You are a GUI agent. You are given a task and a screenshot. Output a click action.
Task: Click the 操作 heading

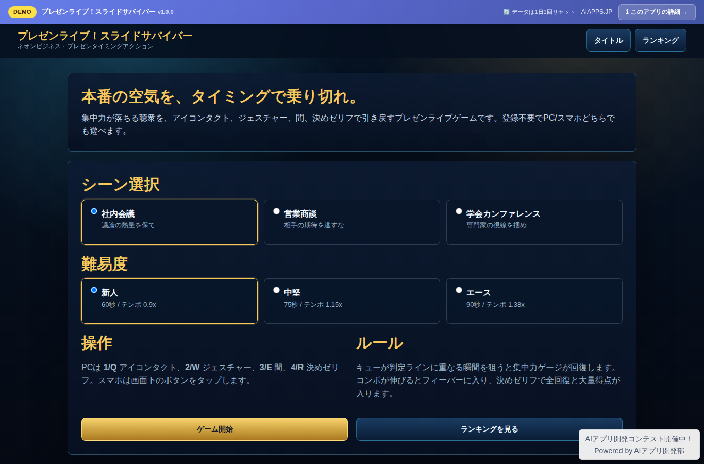click(x=97, y=343)
